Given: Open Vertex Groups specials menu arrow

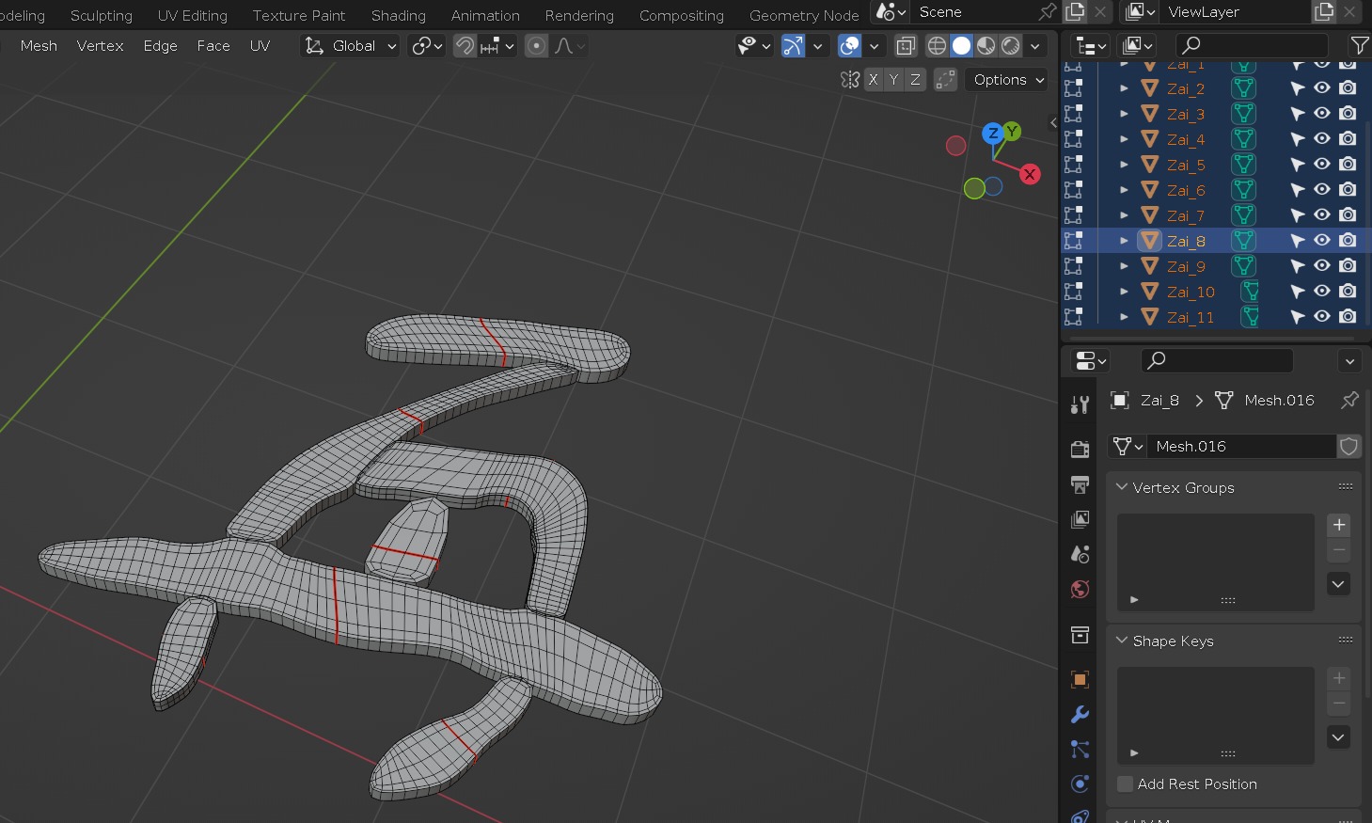Looking at the screenshot, I should (x=1338, y=583).
